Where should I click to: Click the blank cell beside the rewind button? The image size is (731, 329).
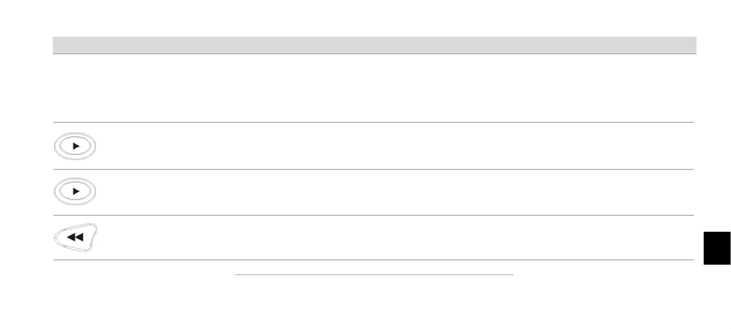396,238
